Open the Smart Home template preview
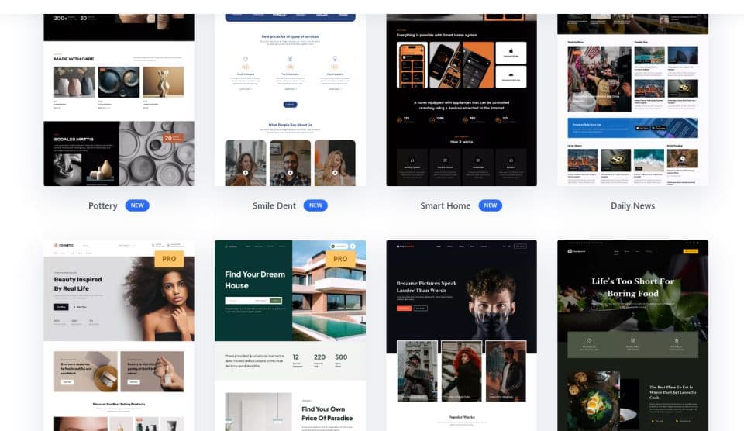The width and height of the screenshot is (744, 431). pos(461,100)
